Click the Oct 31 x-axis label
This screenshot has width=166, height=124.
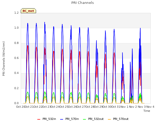(x=116, y=107)
